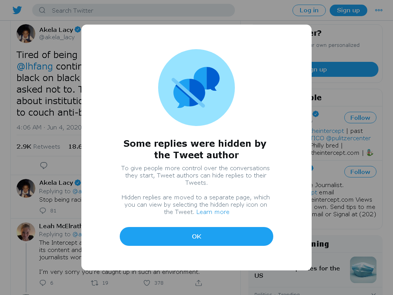
Task: Click the Sign up header button
Action: [348, 10]
